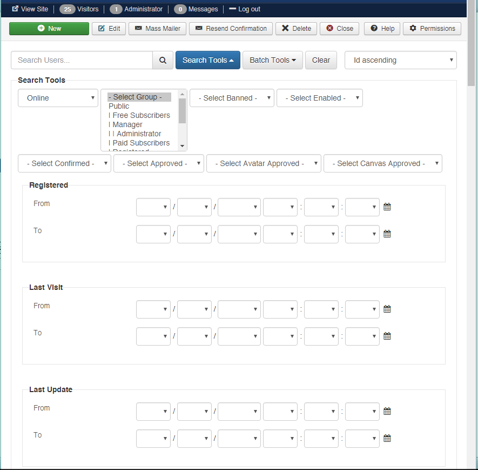Click group list scroll-up arrow
The height and width of the screenshot is (470, 478).
pyautogui.click(x=183, y=94)
